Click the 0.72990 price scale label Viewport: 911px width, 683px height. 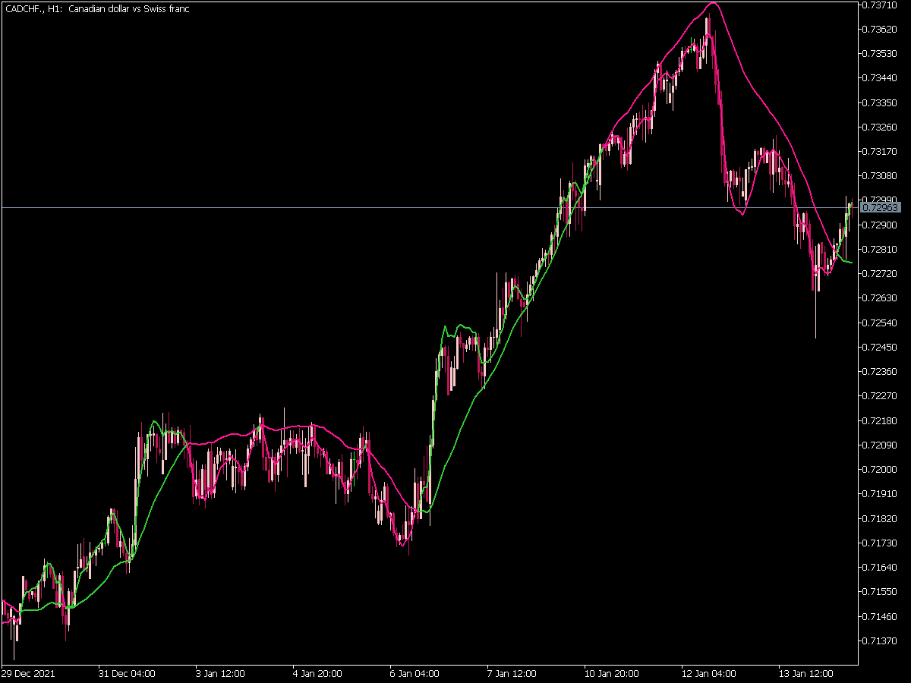tap(881, 200)
